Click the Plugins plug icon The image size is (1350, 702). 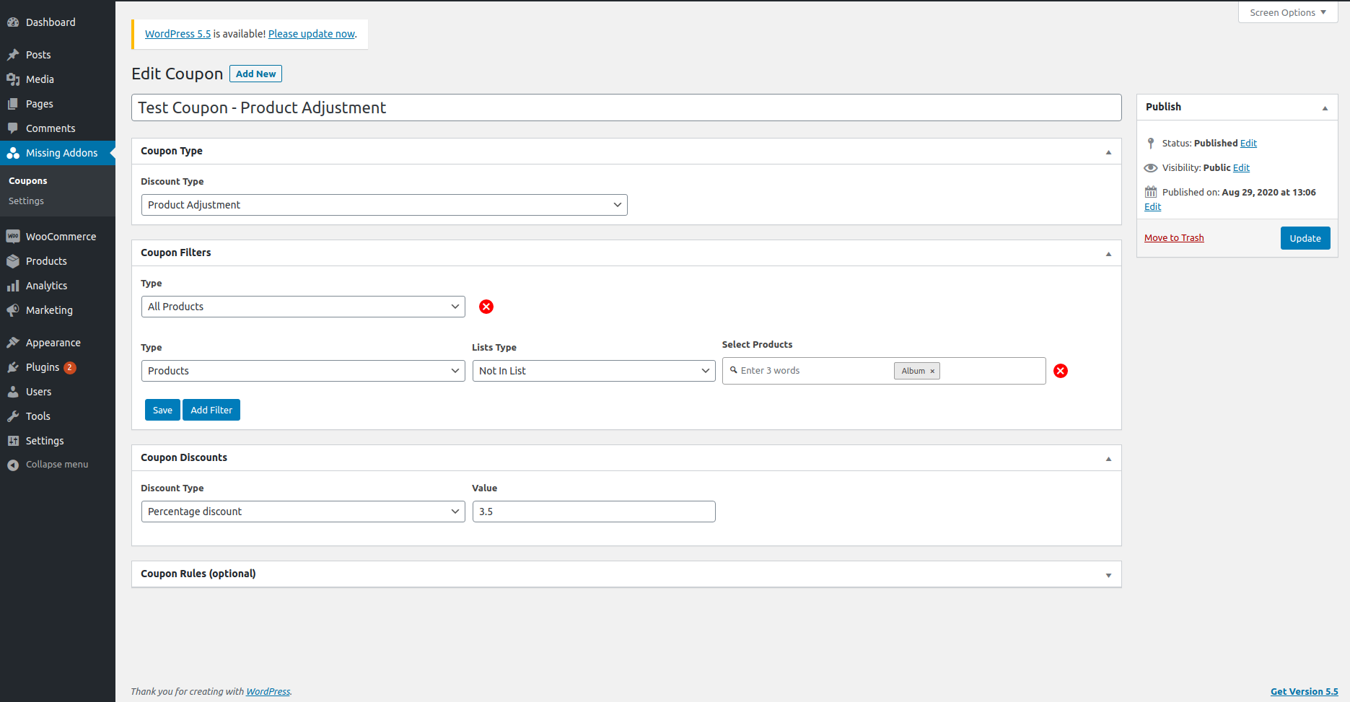[13, 367]
